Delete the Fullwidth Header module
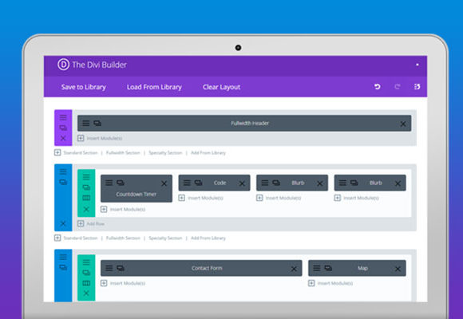 (x=403, y=124)
